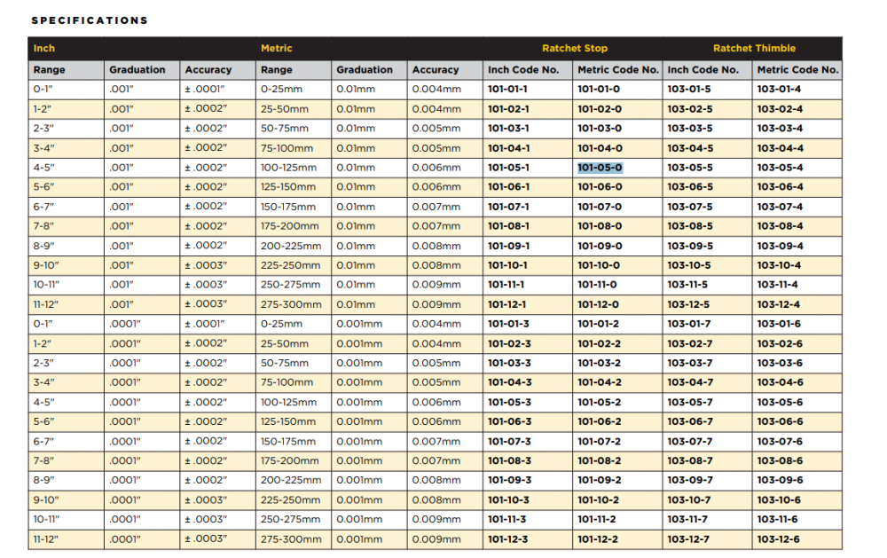Select code 103-05-7

(690, 403)
